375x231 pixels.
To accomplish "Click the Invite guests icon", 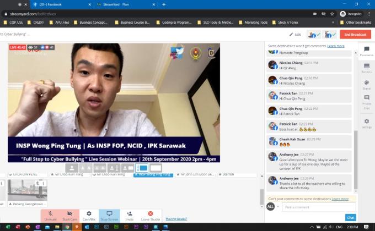I will click(x=130, y=215).
